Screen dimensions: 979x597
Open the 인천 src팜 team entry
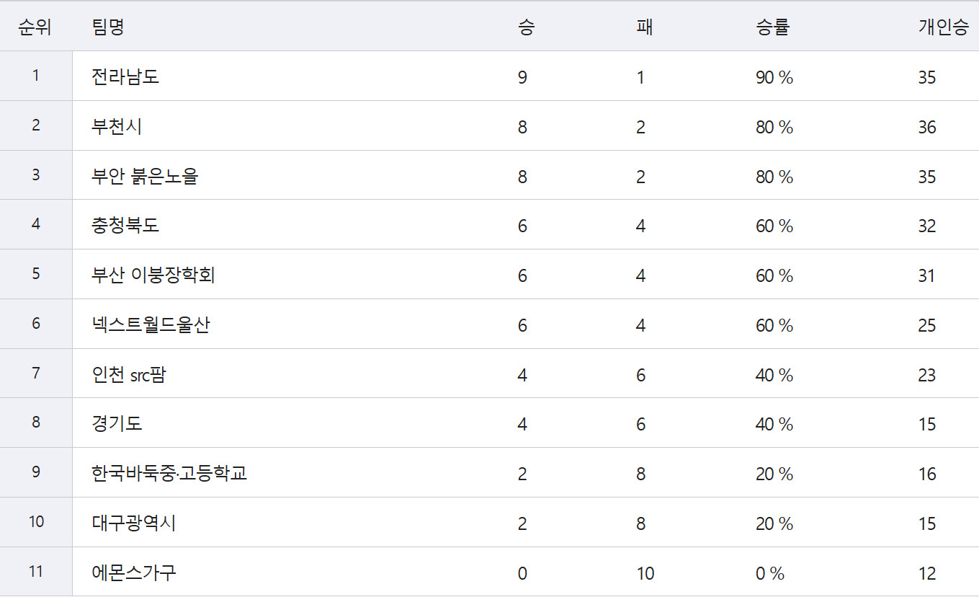[x=129, y=374]
